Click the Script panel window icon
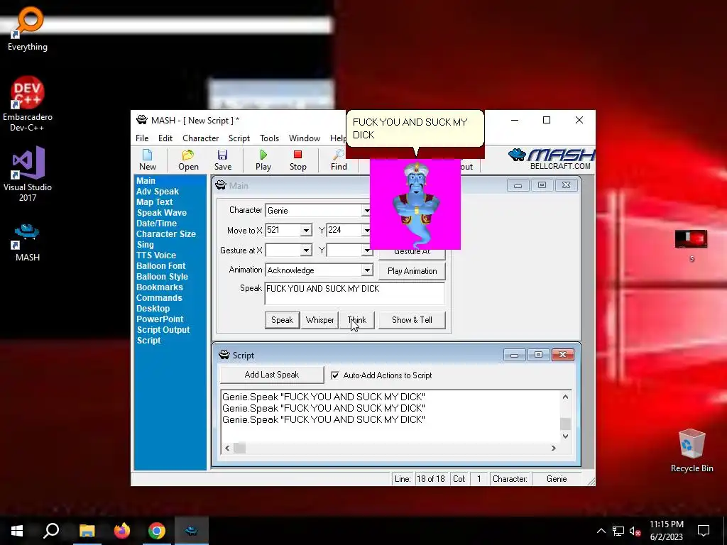The image size is (727, 545). 224,355
